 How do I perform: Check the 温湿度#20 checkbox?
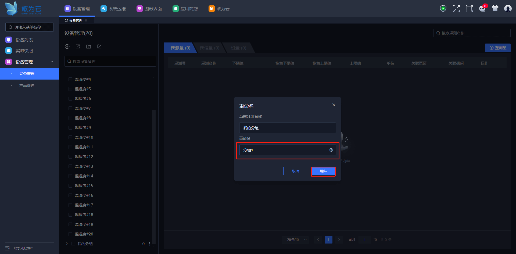(70, 234)
